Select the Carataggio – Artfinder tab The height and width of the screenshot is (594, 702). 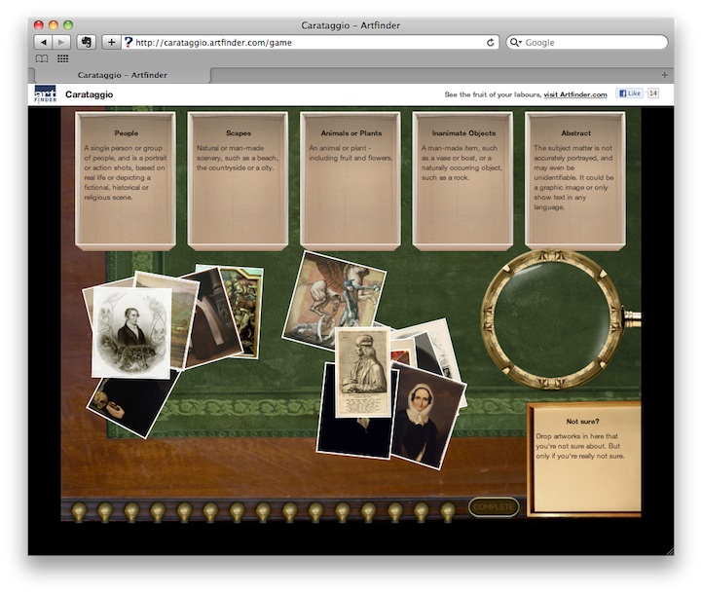pos(120,75)
